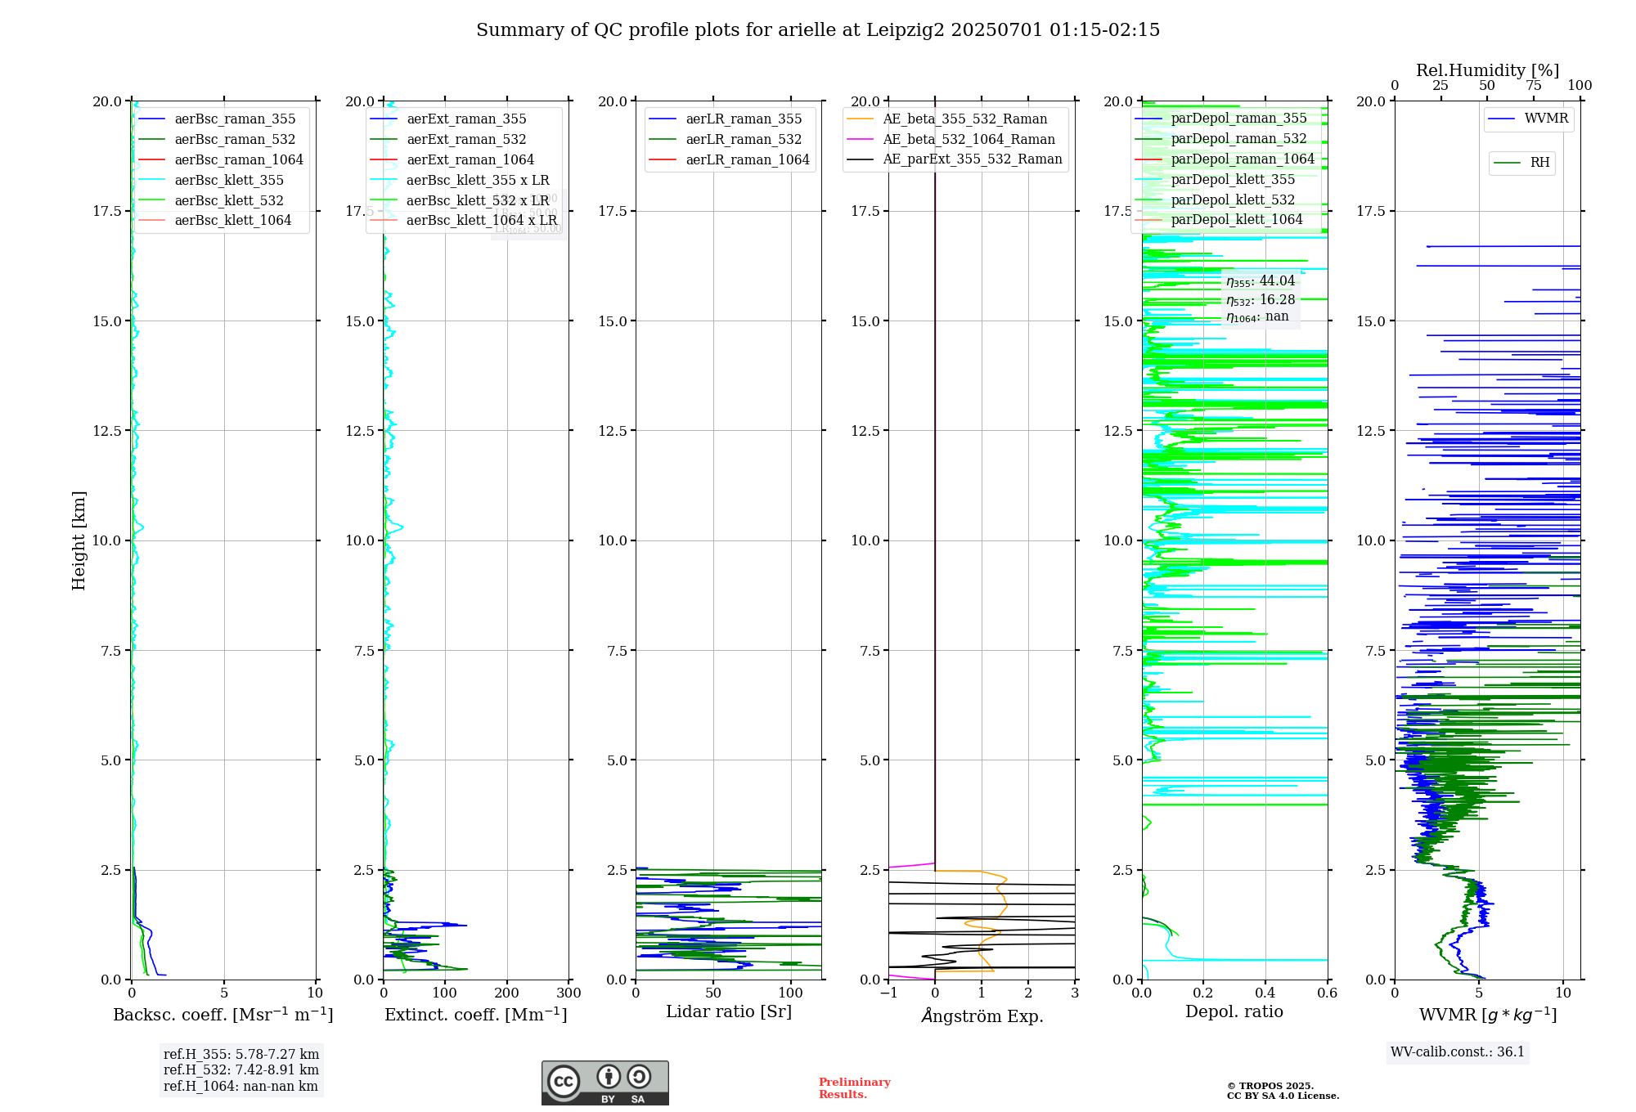
Task: Choose legend entry AE_beta_532_1064_Raman
Action: (x=951, y=140)
